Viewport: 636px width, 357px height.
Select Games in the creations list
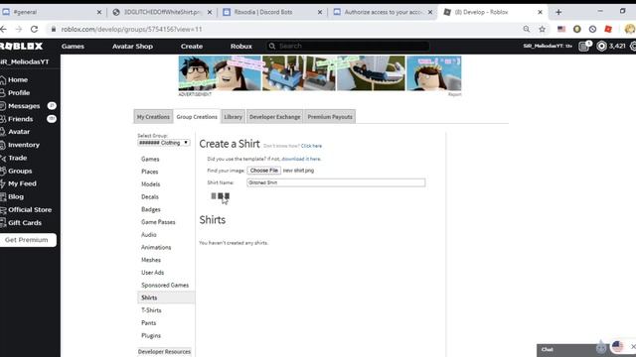click(x=150, y=159)
